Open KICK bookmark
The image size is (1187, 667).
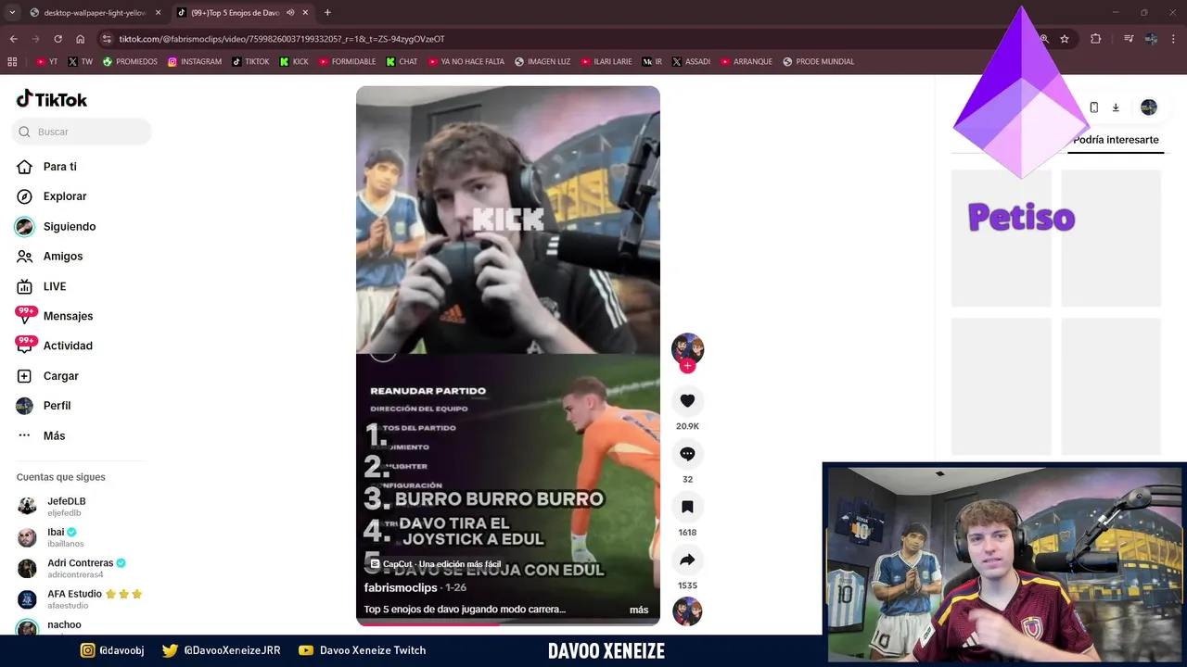293,62
